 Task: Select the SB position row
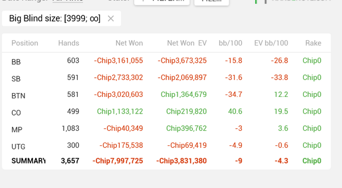pos(166,78)
